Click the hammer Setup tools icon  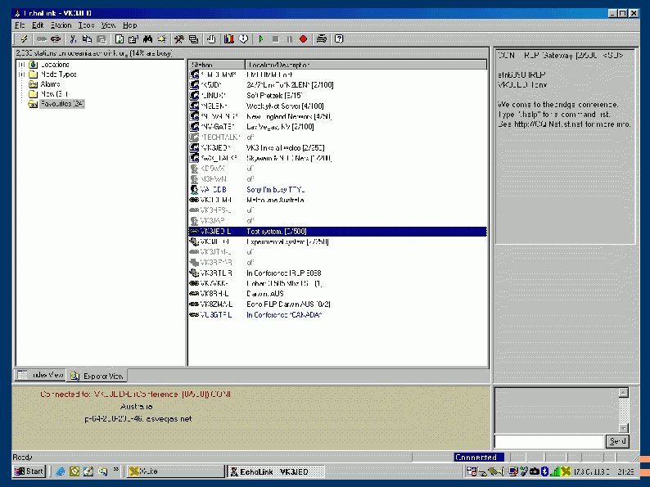(x=179, y=38)
